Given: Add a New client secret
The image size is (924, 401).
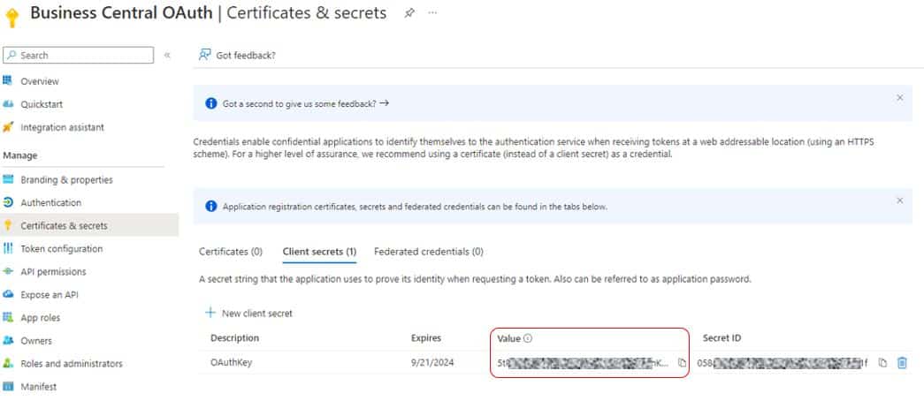Looking at the screenshot, I should coord(249,313).
